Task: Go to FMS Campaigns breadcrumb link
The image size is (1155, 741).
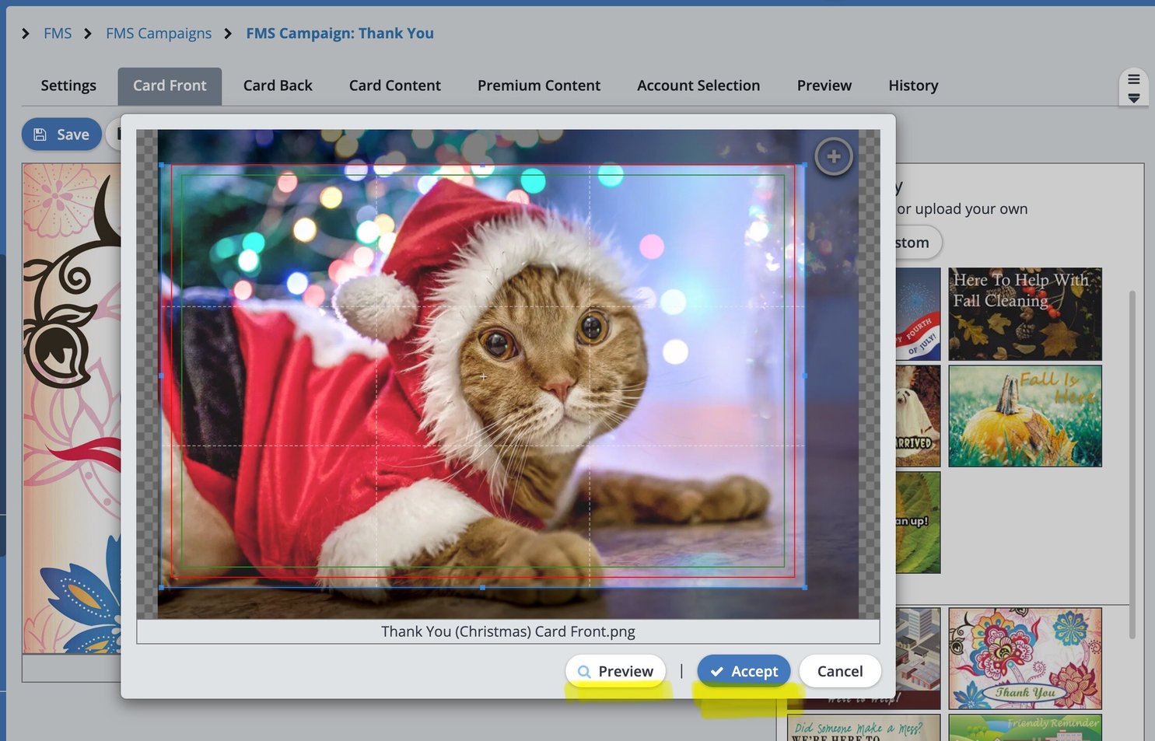Action: (159, 33)
